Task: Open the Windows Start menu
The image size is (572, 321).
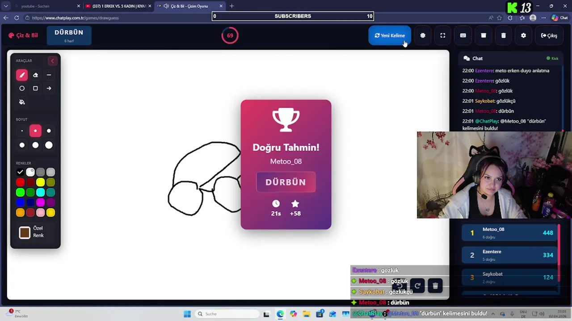Action: coord(187,314)
